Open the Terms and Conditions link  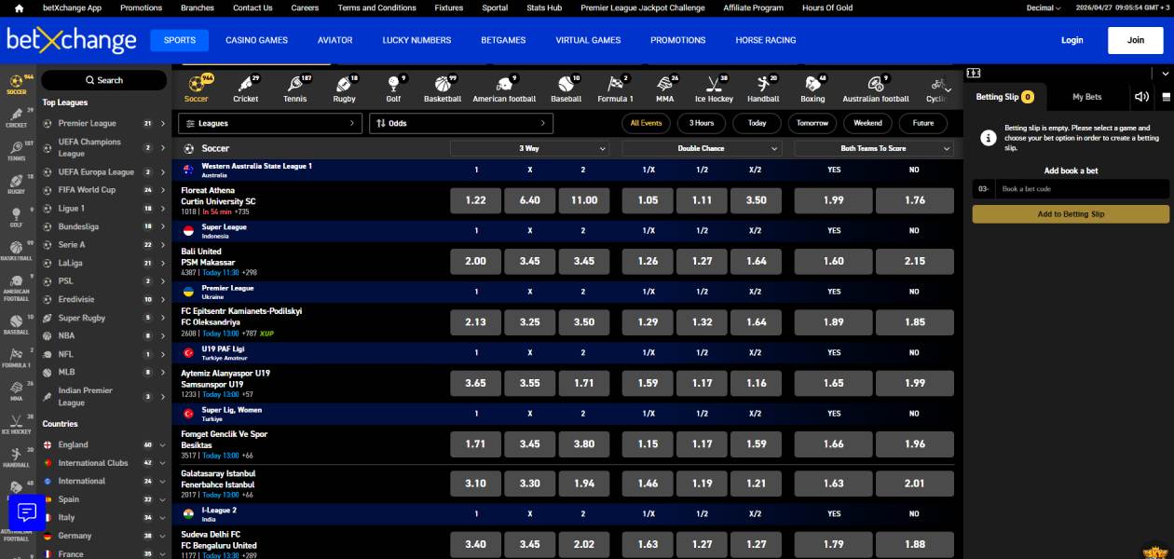pyautogui.click(x=376, y=7)
